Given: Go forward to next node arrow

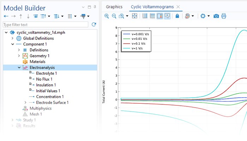Looking at the screenshot, I should click(13, 16).
